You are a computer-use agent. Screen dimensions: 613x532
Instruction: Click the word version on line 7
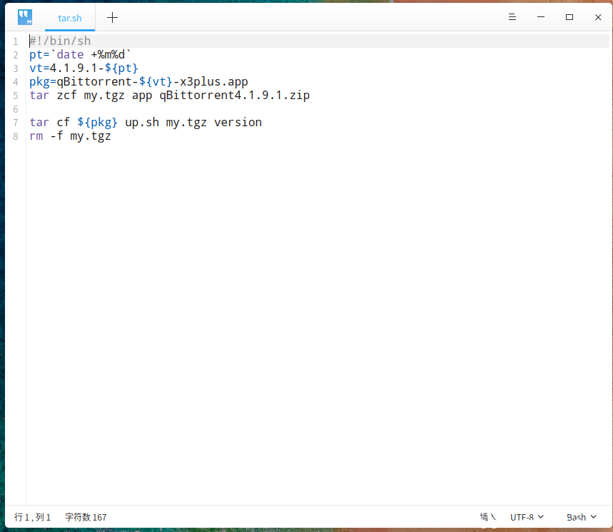tap(238, 123)
